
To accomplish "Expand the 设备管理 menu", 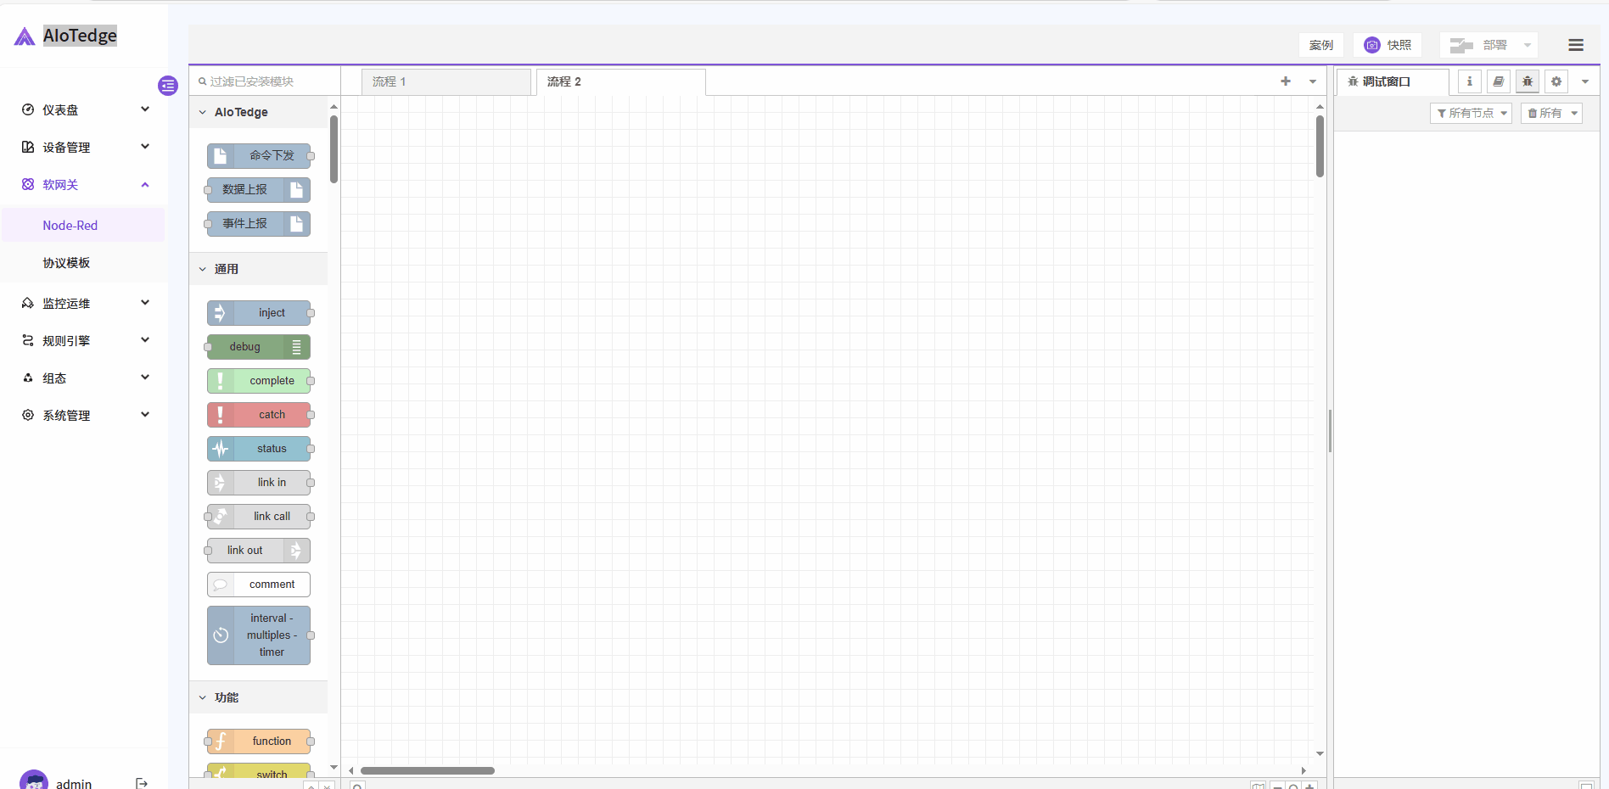I will pyautogui.click(x=85, y=147).
